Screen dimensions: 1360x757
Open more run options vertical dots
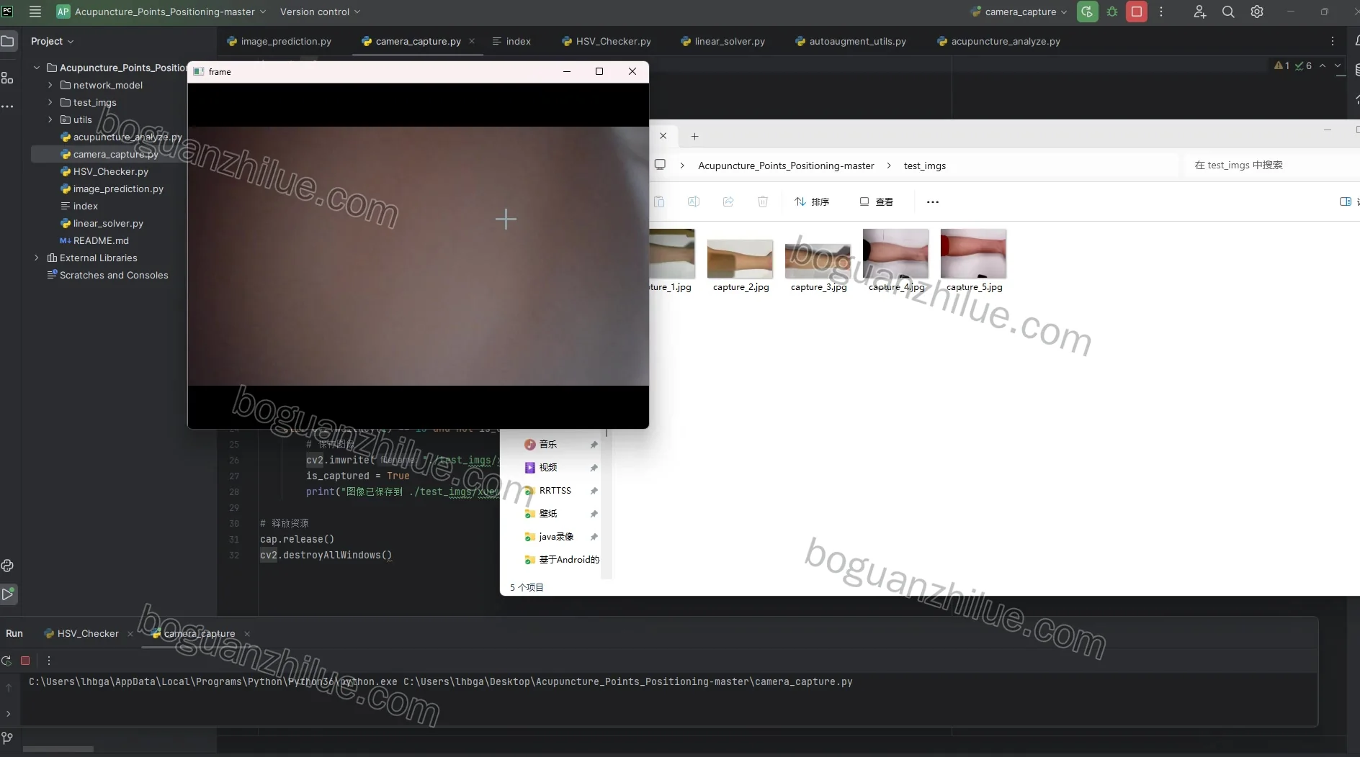point(1161,12)
